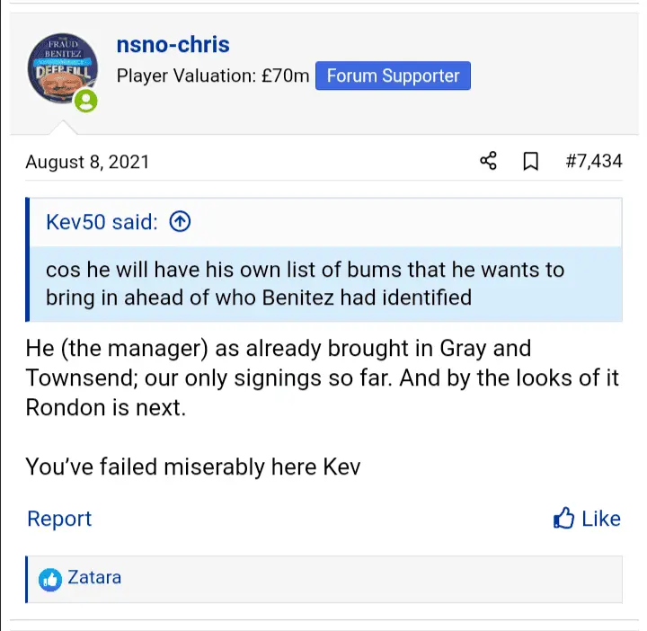The width and height of the screenshot is (647, 631).
Task: Click the share icon on the post
Action: (489, 162)
